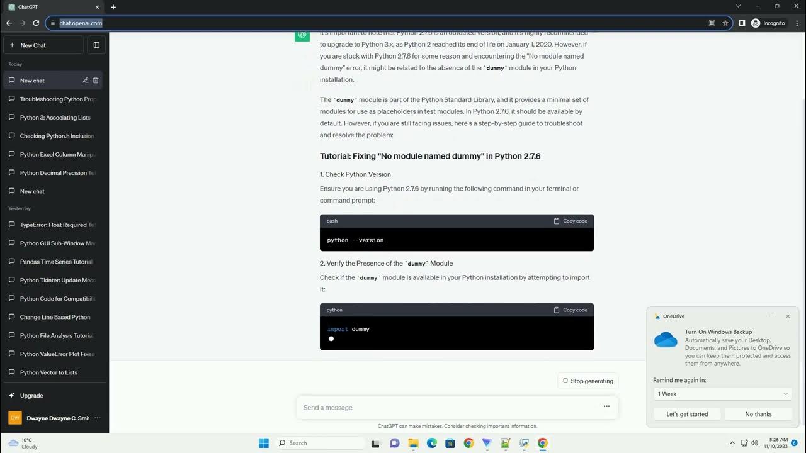The image size is (806, 453).
Task: Open the Remind me again dropdown
Action: [723, 394]
